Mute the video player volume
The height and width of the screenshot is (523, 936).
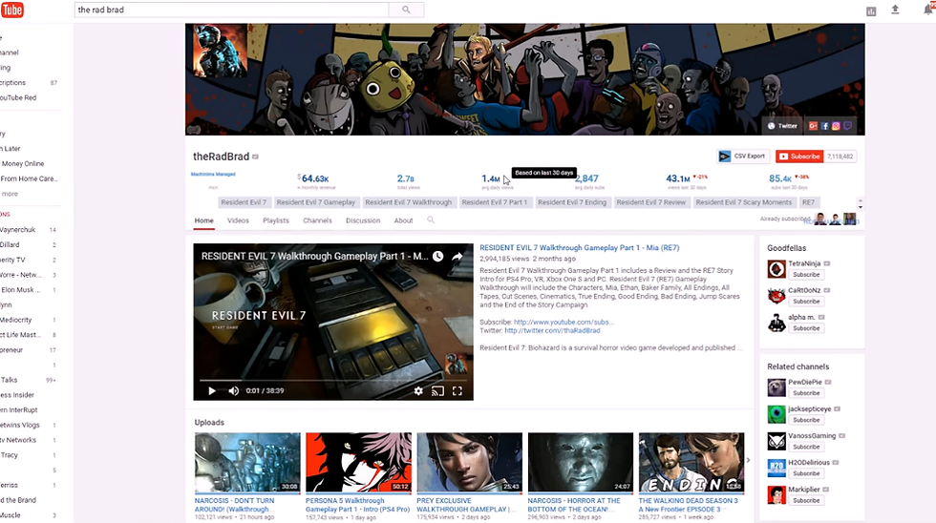pos(233,390)
